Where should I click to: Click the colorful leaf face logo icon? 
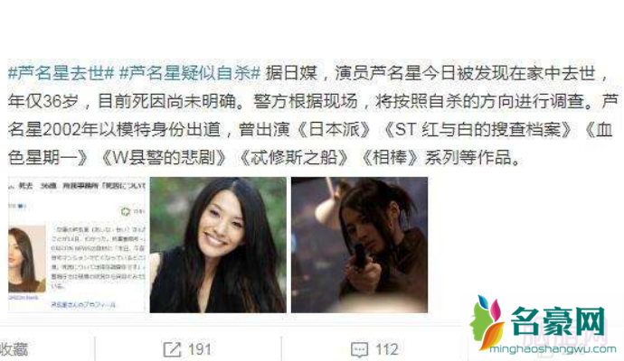485,323
